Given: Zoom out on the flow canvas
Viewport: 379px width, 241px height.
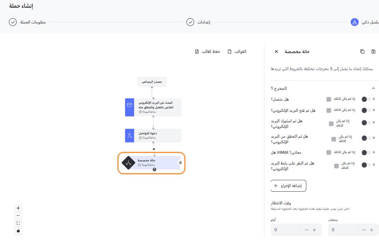Looking at the screenshot, I should click(18, 216).
